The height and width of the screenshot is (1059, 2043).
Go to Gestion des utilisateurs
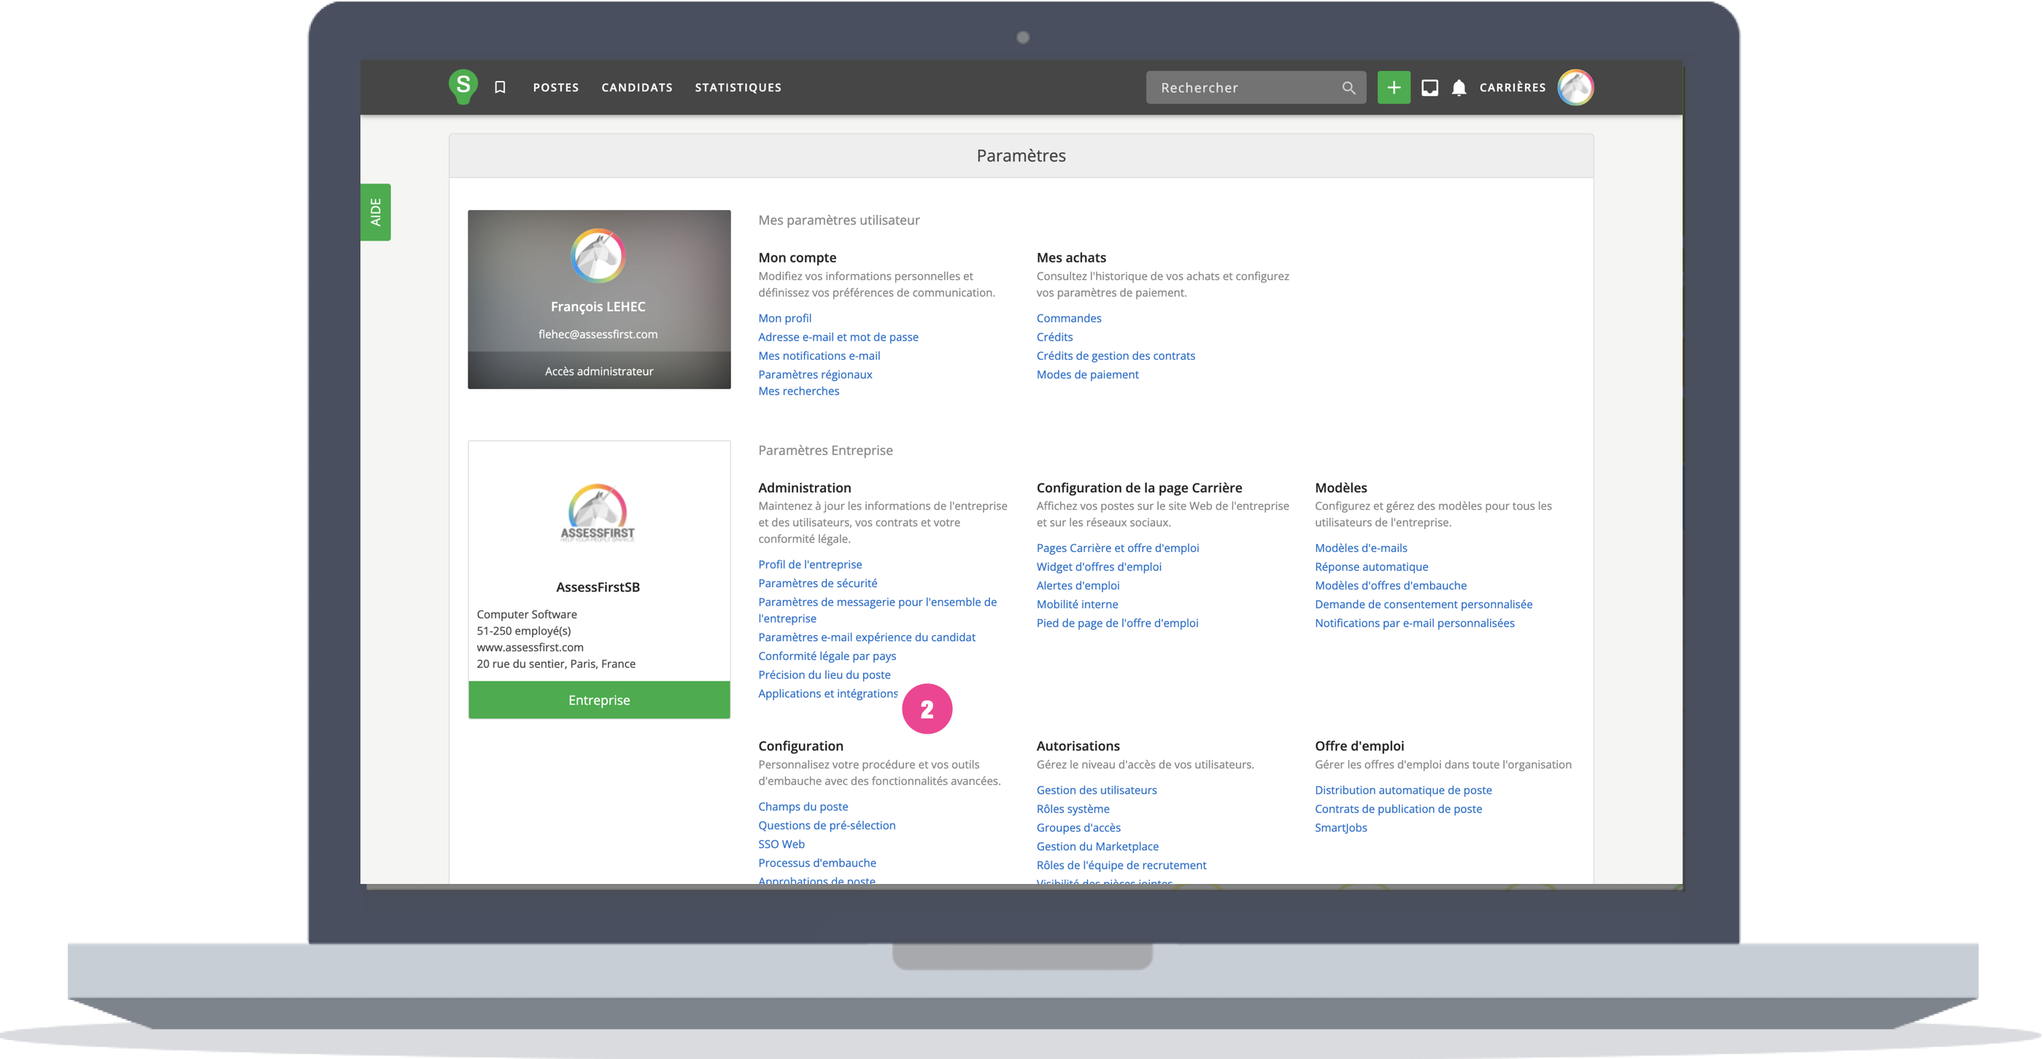click(1096, 791)
